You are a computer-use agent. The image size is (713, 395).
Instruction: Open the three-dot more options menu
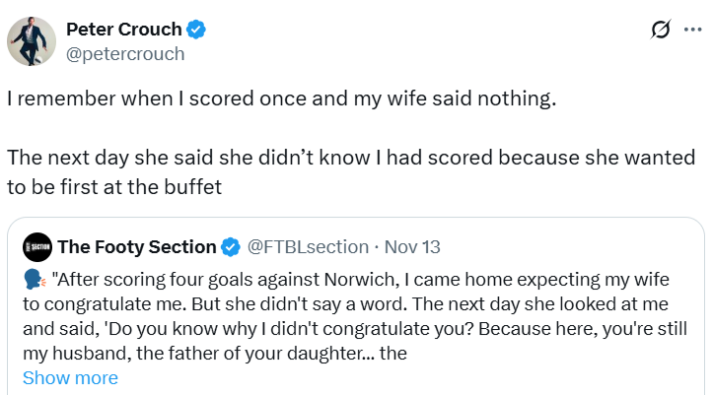click(692, 31)
